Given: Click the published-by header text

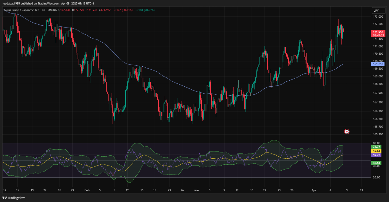Looking at the screenshot, I should tap(48, 4).
